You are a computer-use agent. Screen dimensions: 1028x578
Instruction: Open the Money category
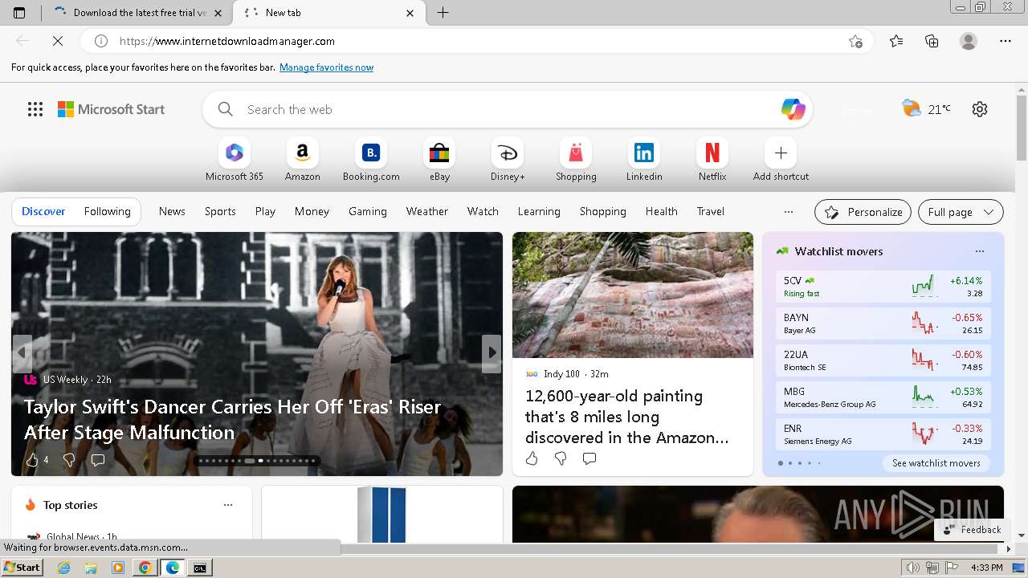[312, 212]
